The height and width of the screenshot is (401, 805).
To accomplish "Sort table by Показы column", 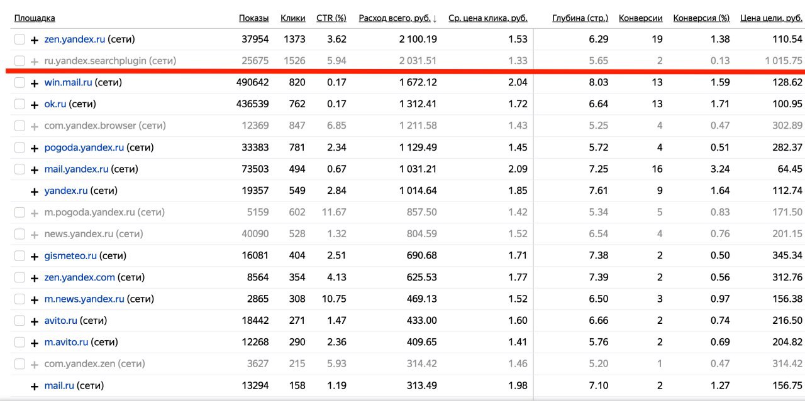I will (253, 18).
